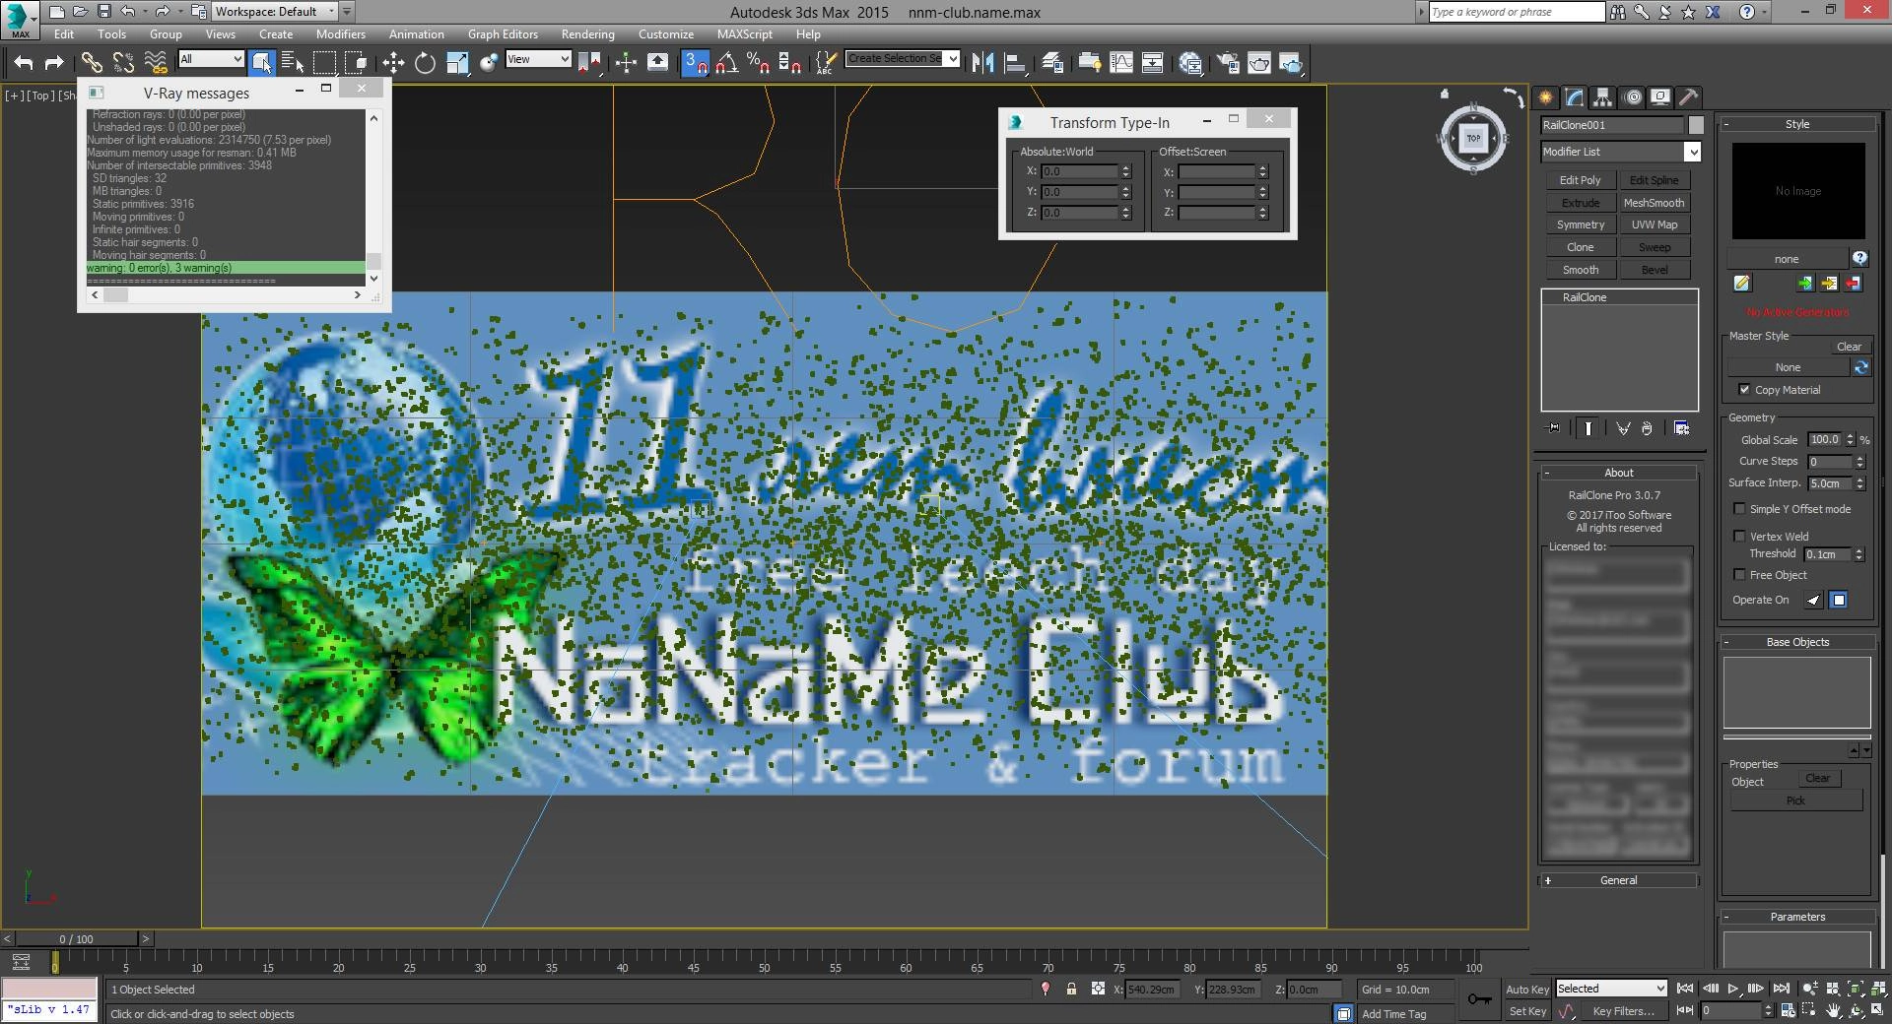Select the Select and Link tool

coord(92,63)
